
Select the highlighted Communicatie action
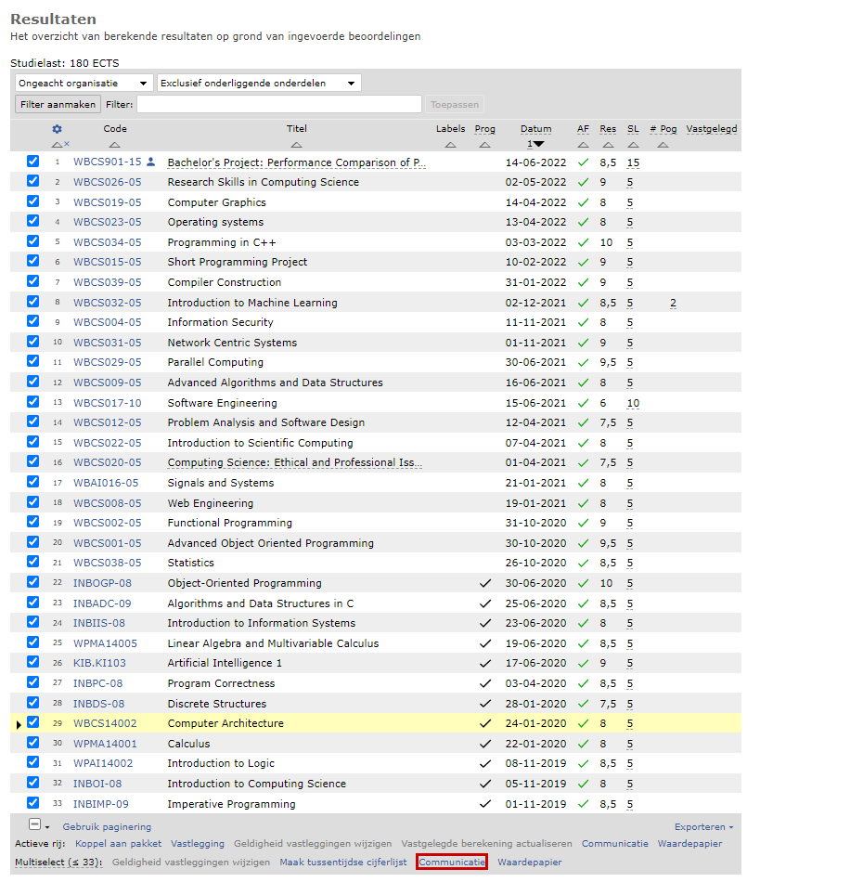[452, 862]
